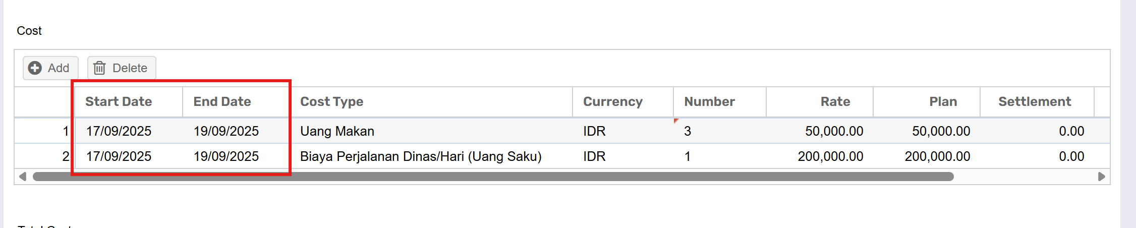
Task: Click the left scroll arrow of the table
Action: click(22, 177)
